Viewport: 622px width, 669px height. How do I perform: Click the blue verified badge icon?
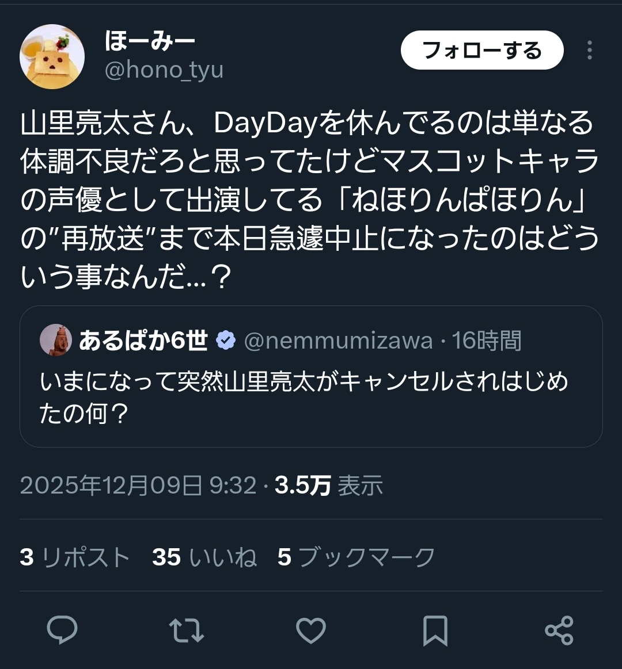pos(225,341)
